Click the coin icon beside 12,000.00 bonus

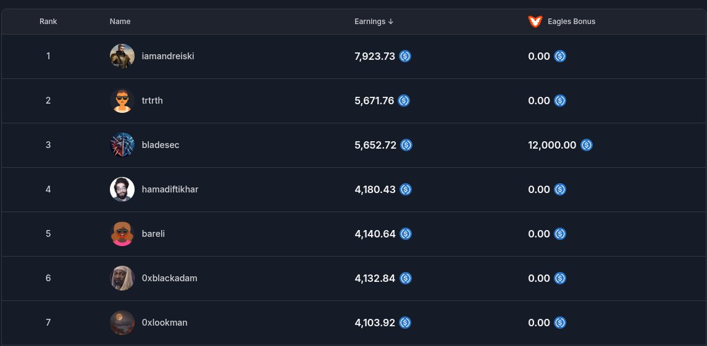click(586, 145)
